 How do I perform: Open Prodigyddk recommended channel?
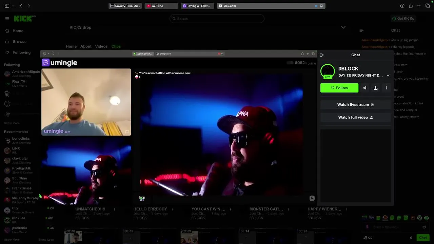[21, 170]
